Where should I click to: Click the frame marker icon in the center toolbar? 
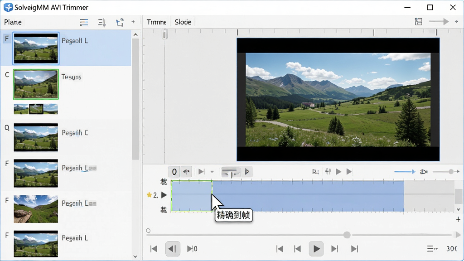[x=315, y=172]
